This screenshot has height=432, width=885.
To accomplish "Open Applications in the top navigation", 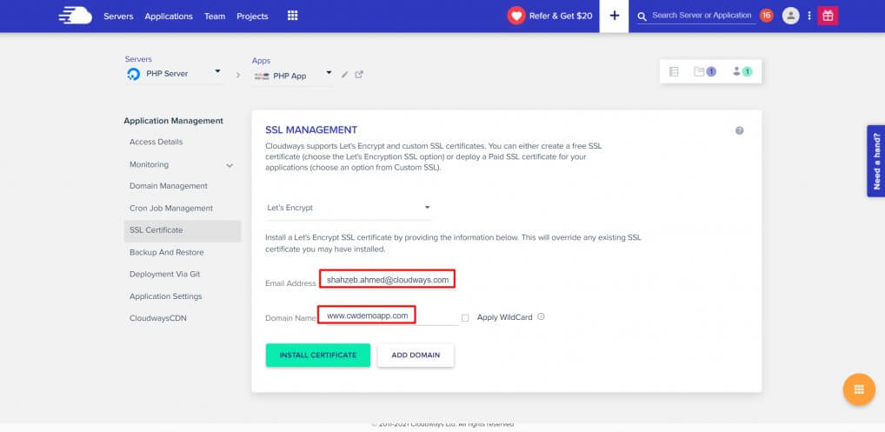I will point(169,17).
